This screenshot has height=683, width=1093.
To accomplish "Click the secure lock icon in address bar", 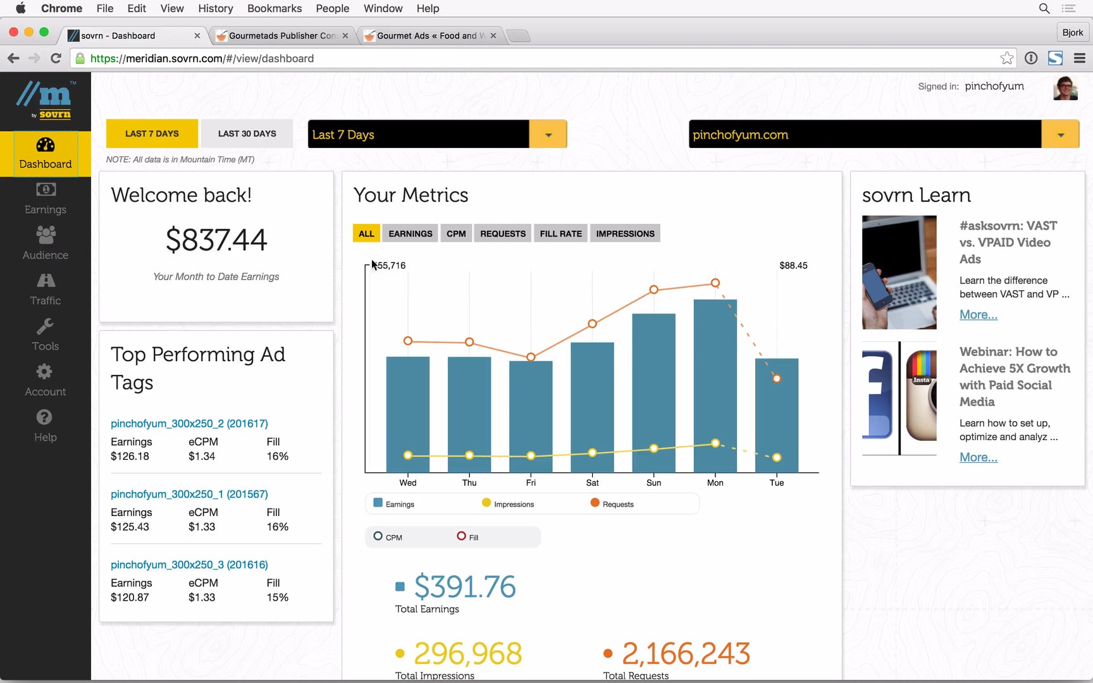I will pos(80,58).
